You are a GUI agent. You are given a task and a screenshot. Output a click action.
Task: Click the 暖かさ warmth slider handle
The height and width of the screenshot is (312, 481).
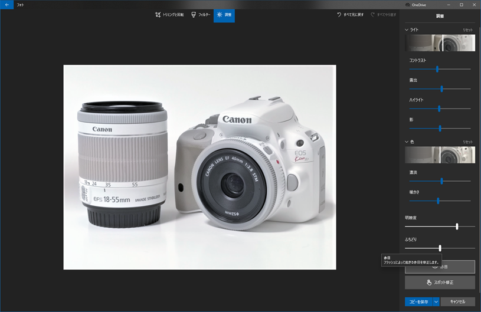click(438, 201)
